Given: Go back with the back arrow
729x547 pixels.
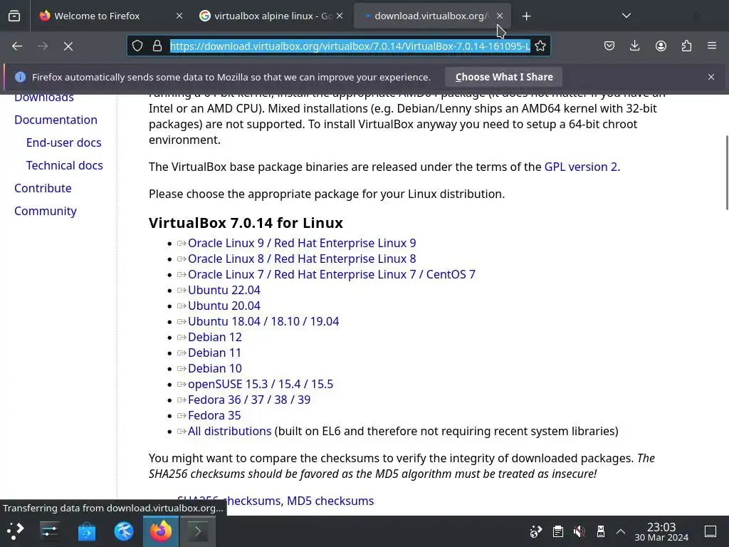Looking at the screenshot, I should (x=17, y=46).
